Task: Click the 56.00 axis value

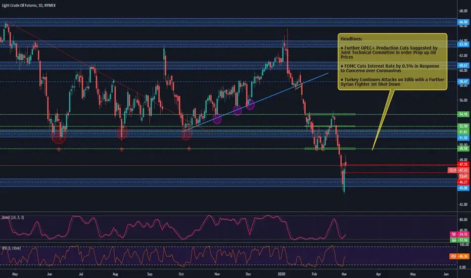Action: (463, 101)
